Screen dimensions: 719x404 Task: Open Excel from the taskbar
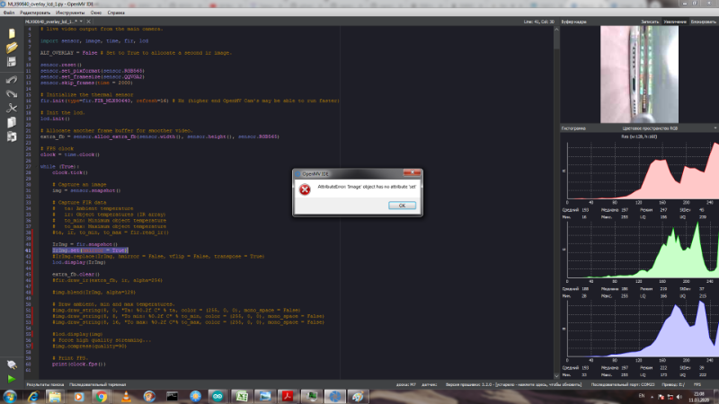[242, 397]
